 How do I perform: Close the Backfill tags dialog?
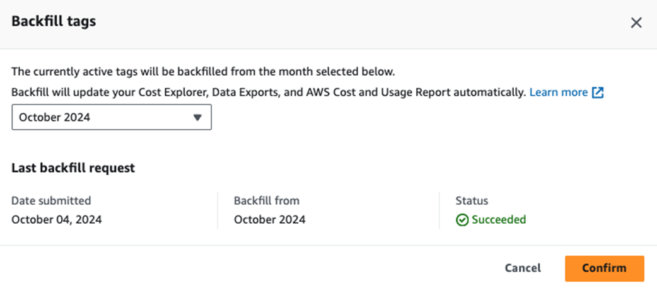tap(636, 23)
